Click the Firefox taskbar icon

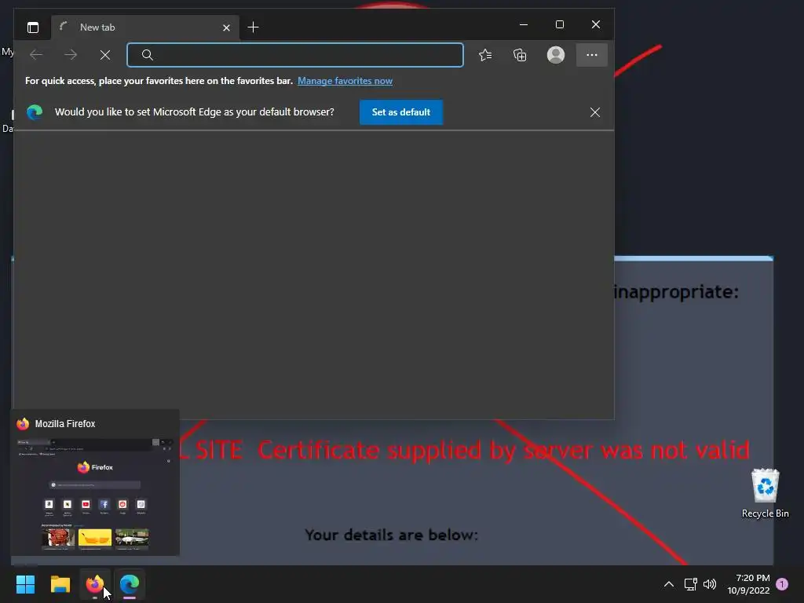pos(95,584)
